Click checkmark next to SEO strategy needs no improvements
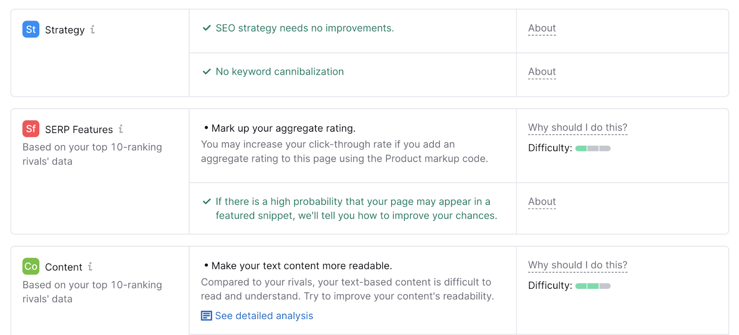Screen dimensions: 739x335 point(207,28)
